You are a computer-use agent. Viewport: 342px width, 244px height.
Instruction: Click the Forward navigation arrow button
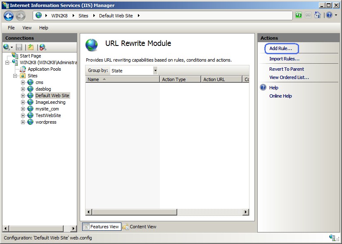[x=21, y=16]
